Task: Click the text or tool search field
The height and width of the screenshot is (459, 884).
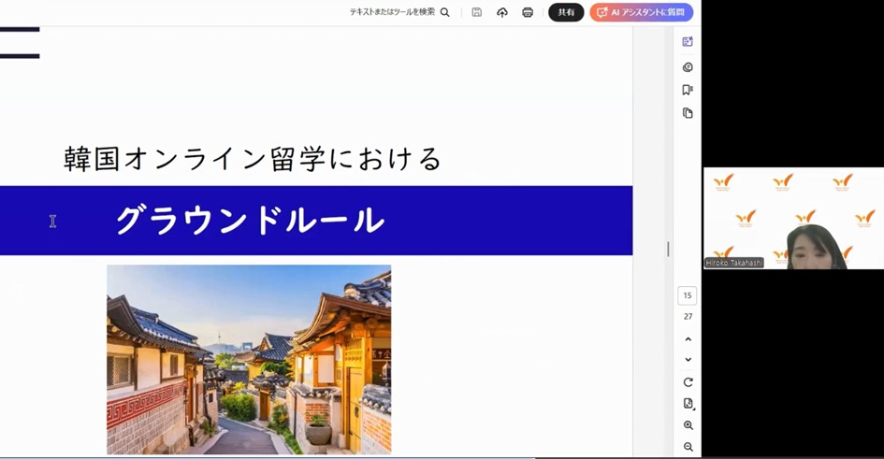Action: click(x=392, y=12)
